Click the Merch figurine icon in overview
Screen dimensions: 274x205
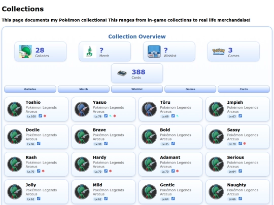click(x=90, y=52)
